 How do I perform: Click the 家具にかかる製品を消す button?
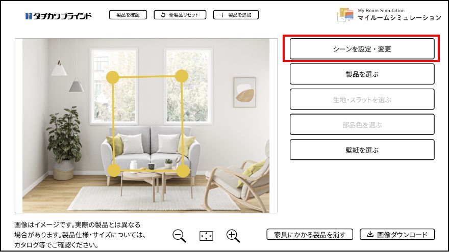[x=310, y=235]
